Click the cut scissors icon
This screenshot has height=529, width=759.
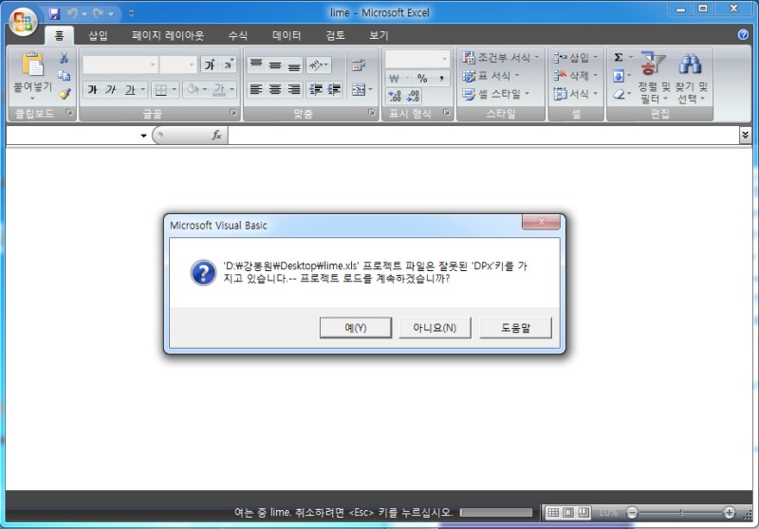(x=64, y=58)
